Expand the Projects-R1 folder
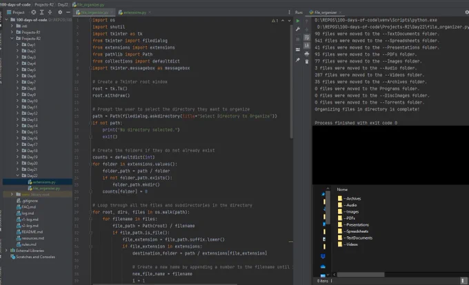This screenshot has width=469, height=285. [12, 32]
